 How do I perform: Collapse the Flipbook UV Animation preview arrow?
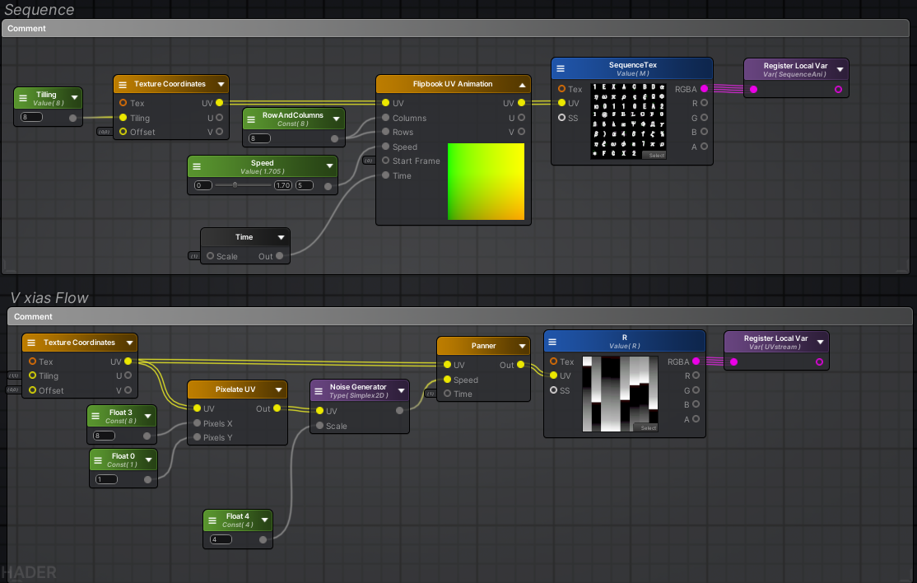point(522,85)
